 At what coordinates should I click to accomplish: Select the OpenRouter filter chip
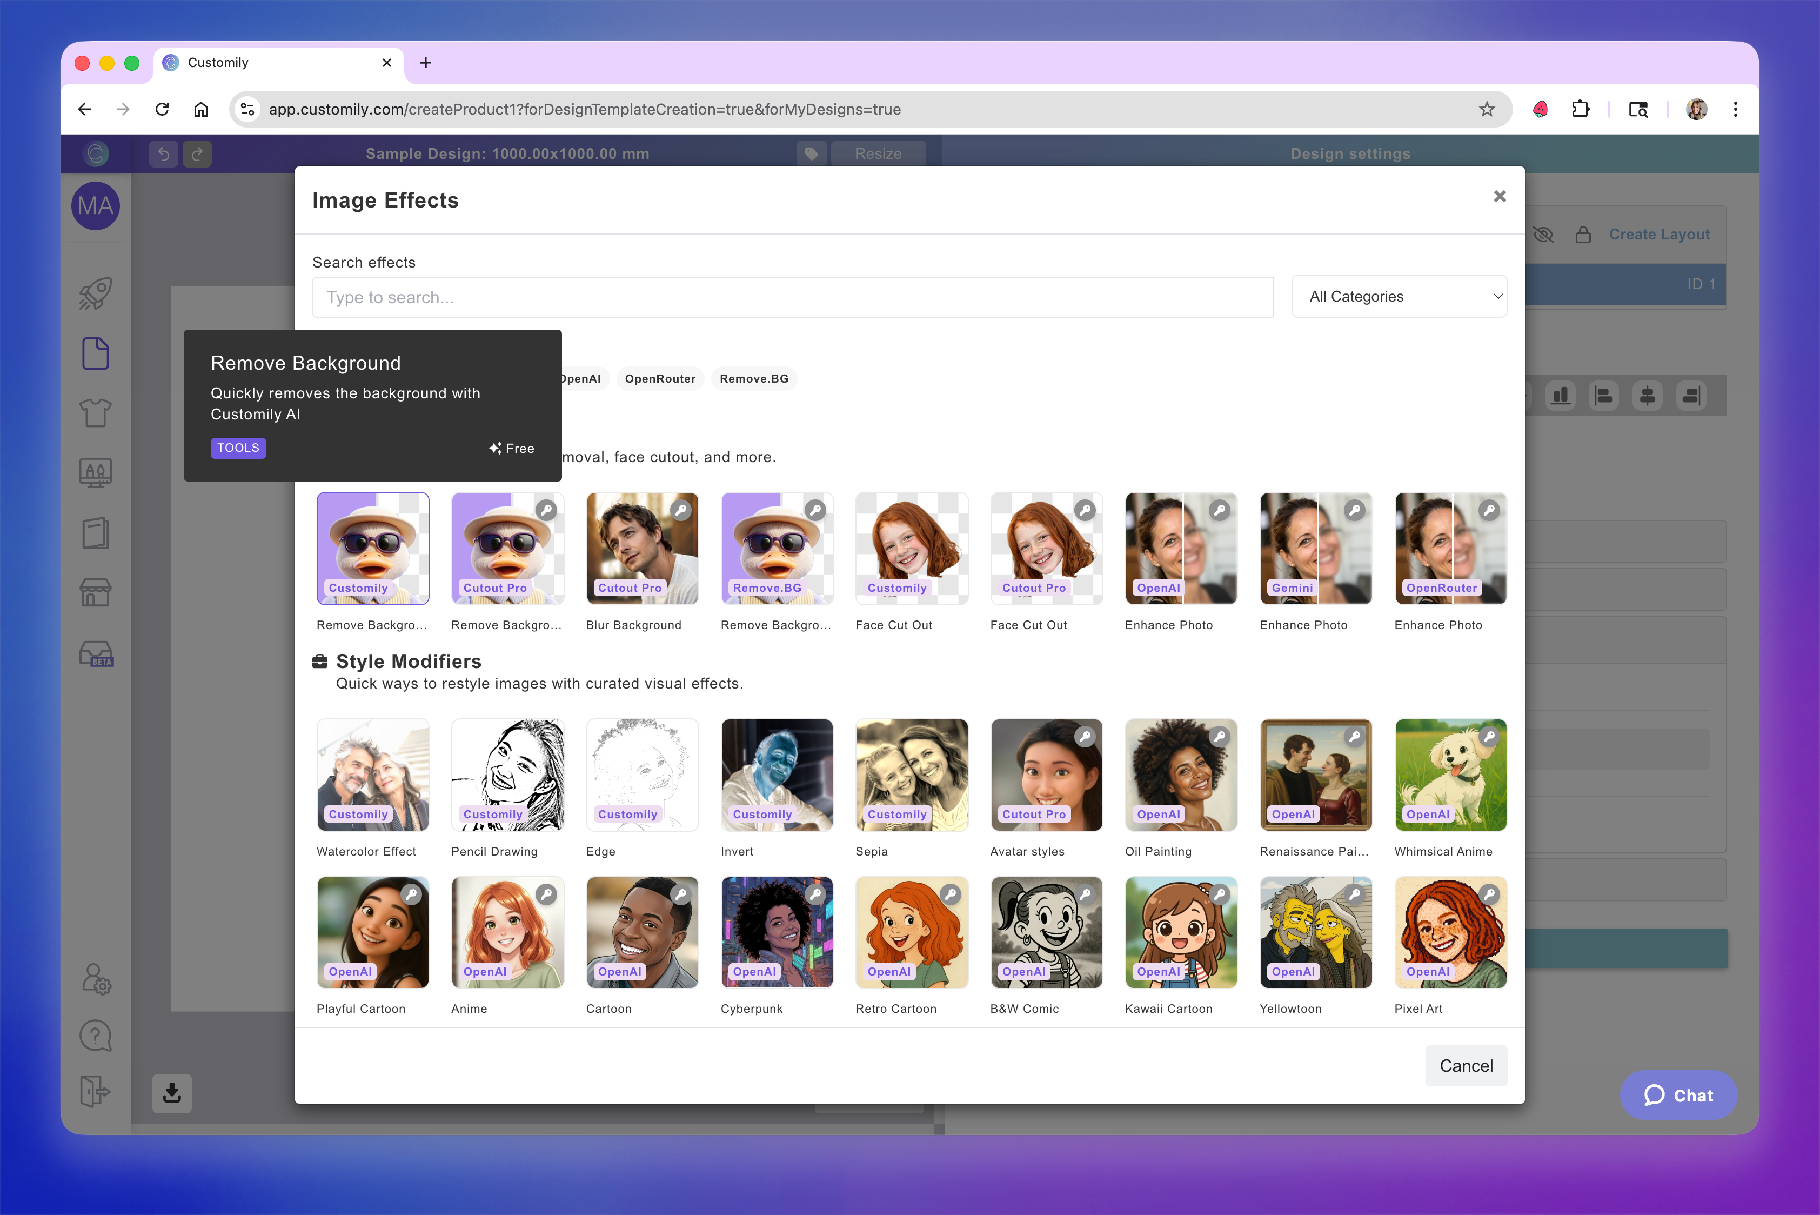(x=659, y=379)
